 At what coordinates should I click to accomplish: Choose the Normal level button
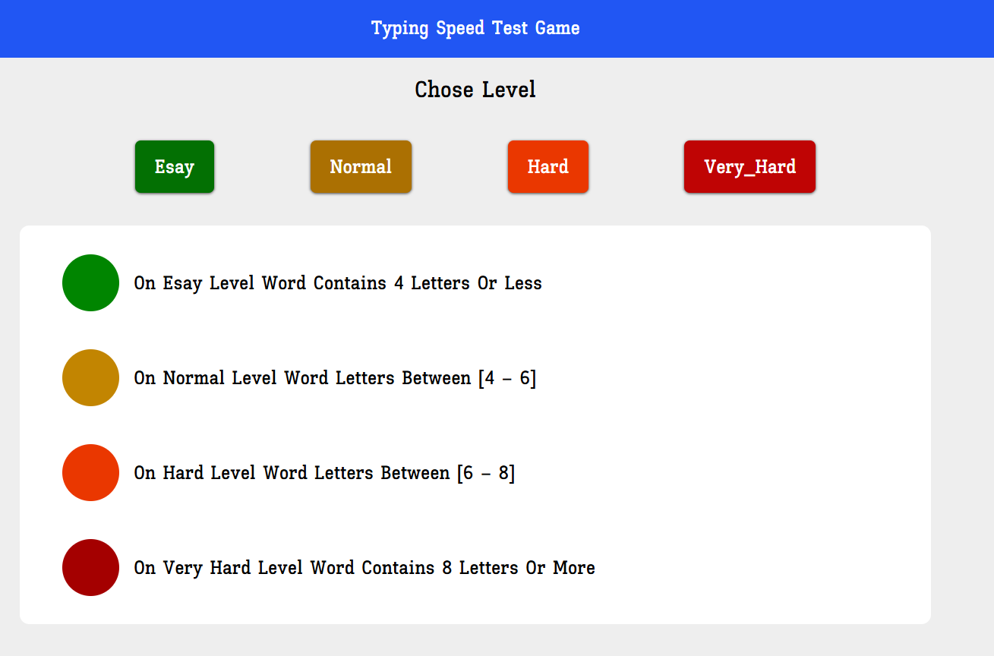pos(361,166)
